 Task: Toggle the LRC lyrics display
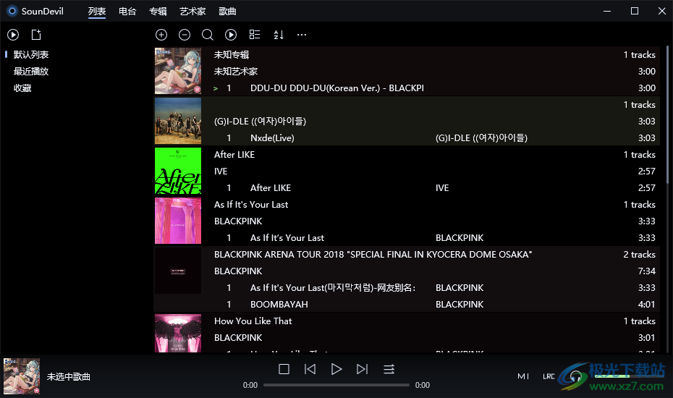(x=549, y=376)
